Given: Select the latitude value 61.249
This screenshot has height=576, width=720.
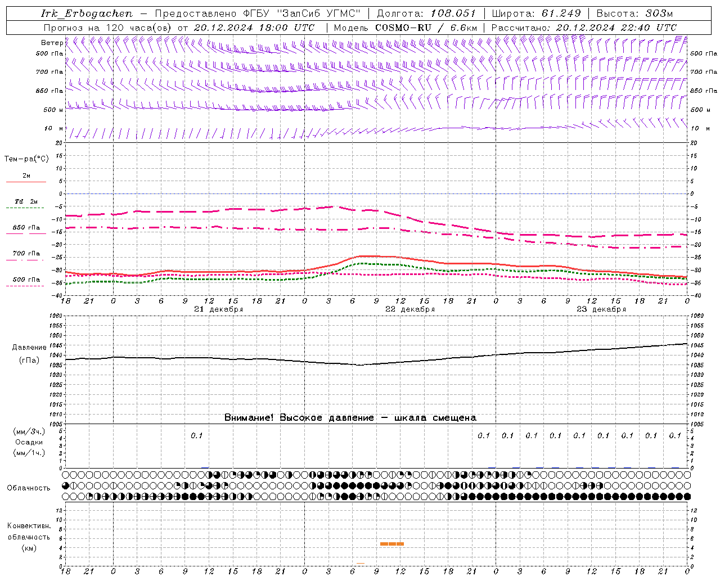Looking at the screenshot, I should pos(561,13).
